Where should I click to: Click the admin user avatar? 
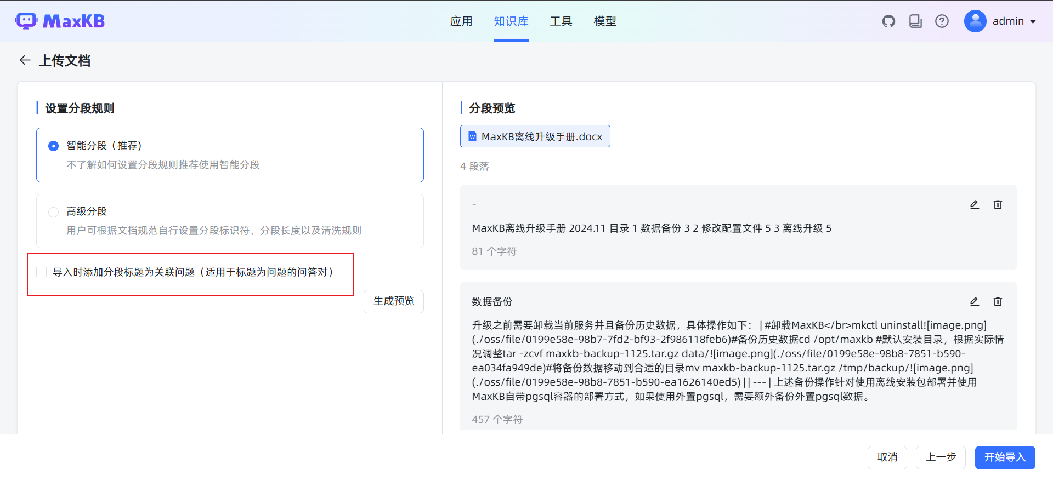975,21
